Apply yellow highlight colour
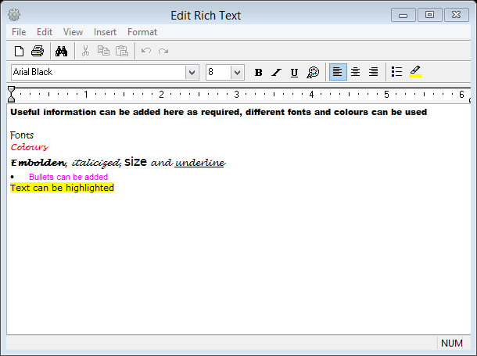Screen dimensions: 477x356 pyautogui.click(x=415, y=72)
